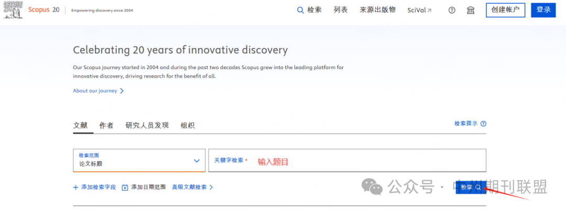Image resolution: width=566 pixels, height=210 pixels.
Task: Switch to the 作者 tab
Action: click(106, 126)
